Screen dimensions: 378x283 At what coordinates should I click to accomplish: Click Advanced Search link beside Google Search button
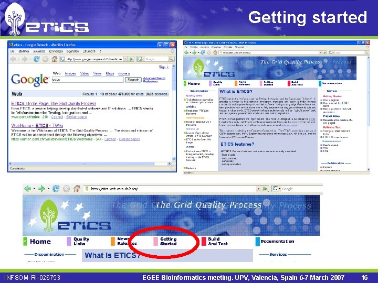[154, 78]
